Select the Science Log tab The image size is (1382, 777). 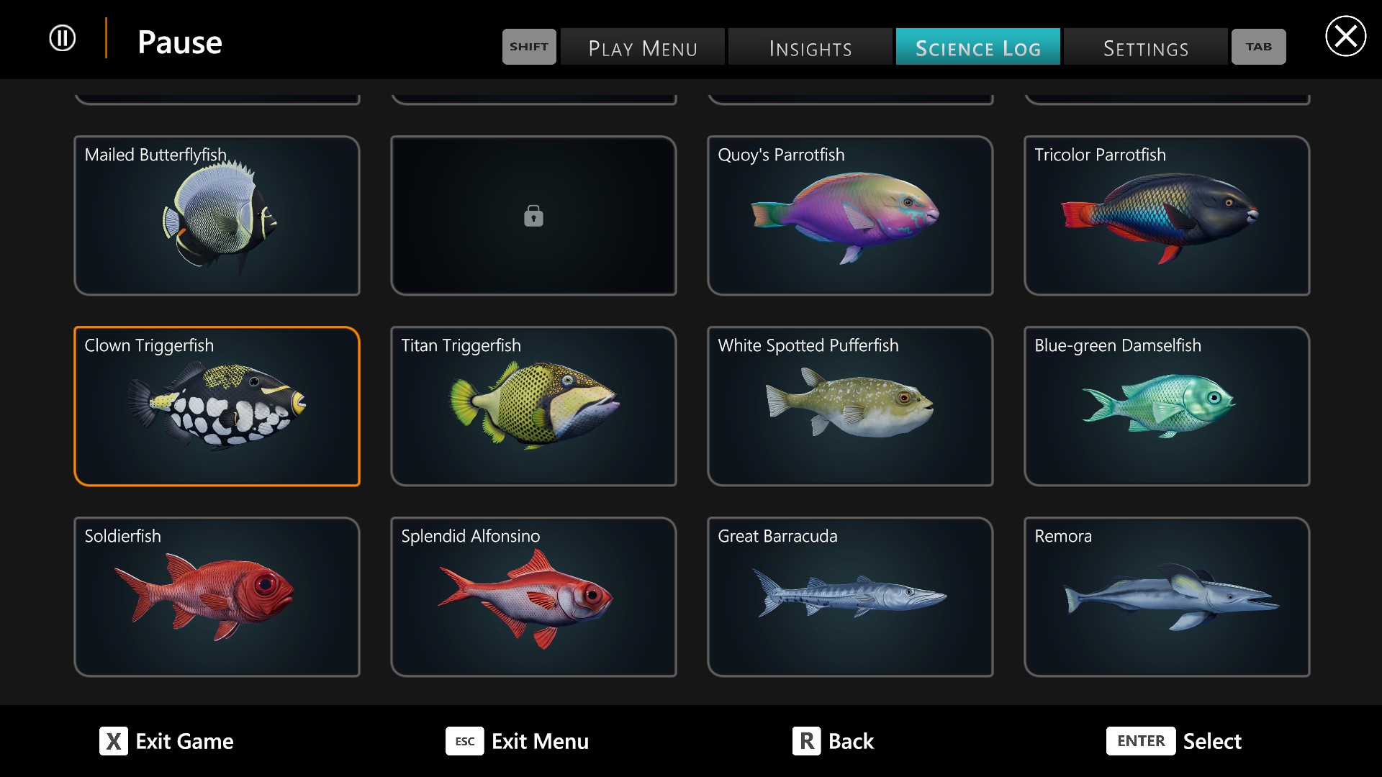[x=978, y=47]
